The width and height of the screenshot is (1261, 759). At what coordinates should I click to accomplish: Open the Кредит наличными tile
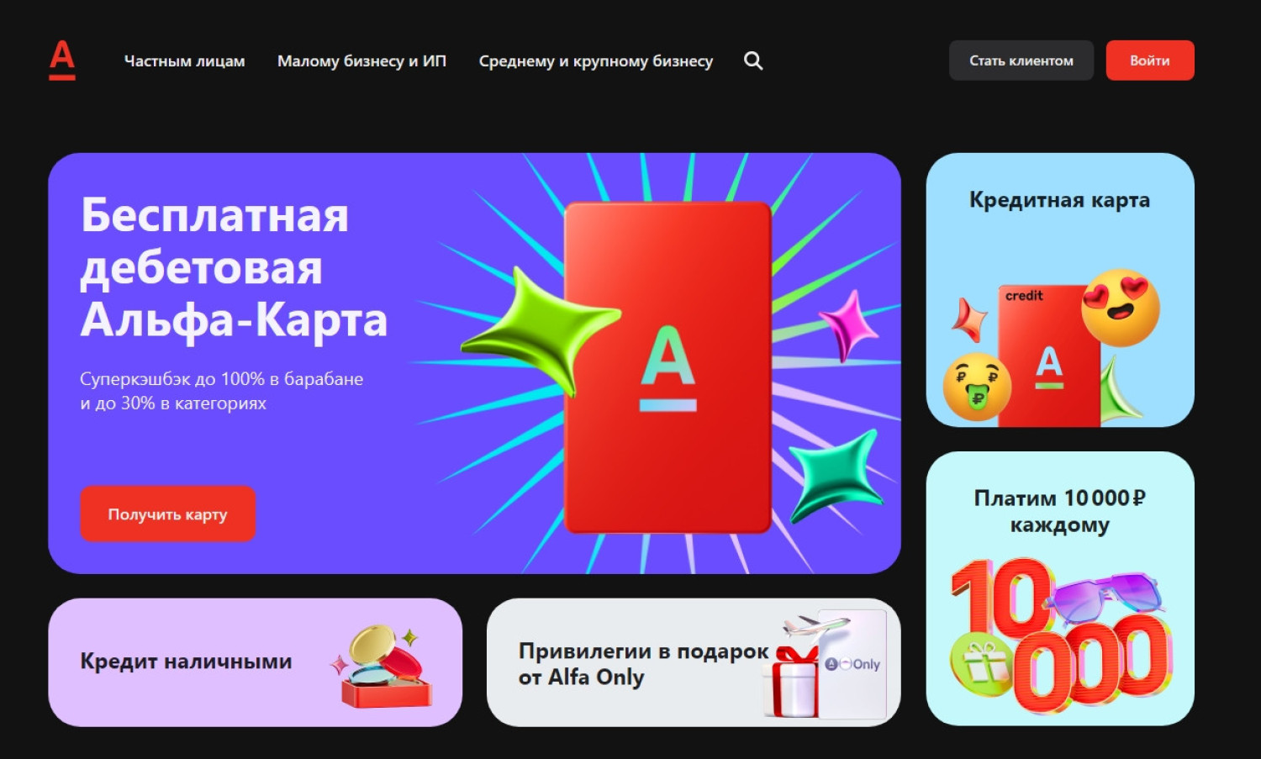click(256, 662)
